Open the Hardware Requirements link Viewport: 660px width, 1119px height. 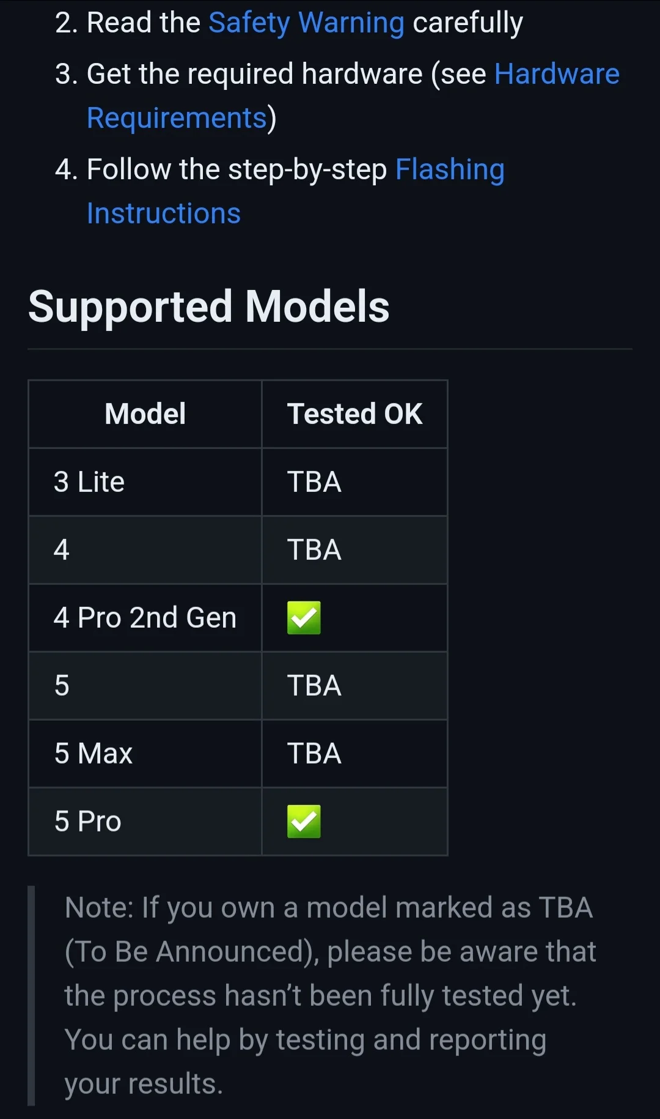pyautogui.click(x=556, y=74)
